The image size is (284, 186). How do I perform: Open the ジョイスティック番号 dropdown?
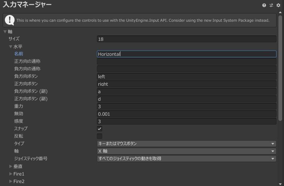tap(186, 159)
